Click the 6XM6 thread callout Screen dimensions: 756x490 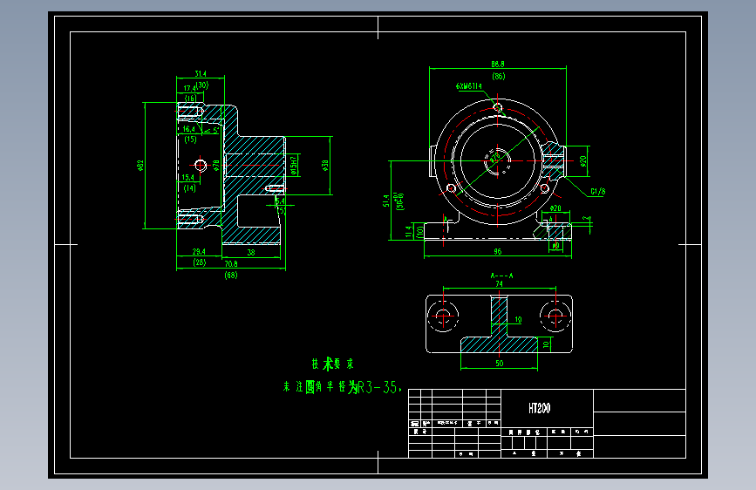[x=467, y=86]
